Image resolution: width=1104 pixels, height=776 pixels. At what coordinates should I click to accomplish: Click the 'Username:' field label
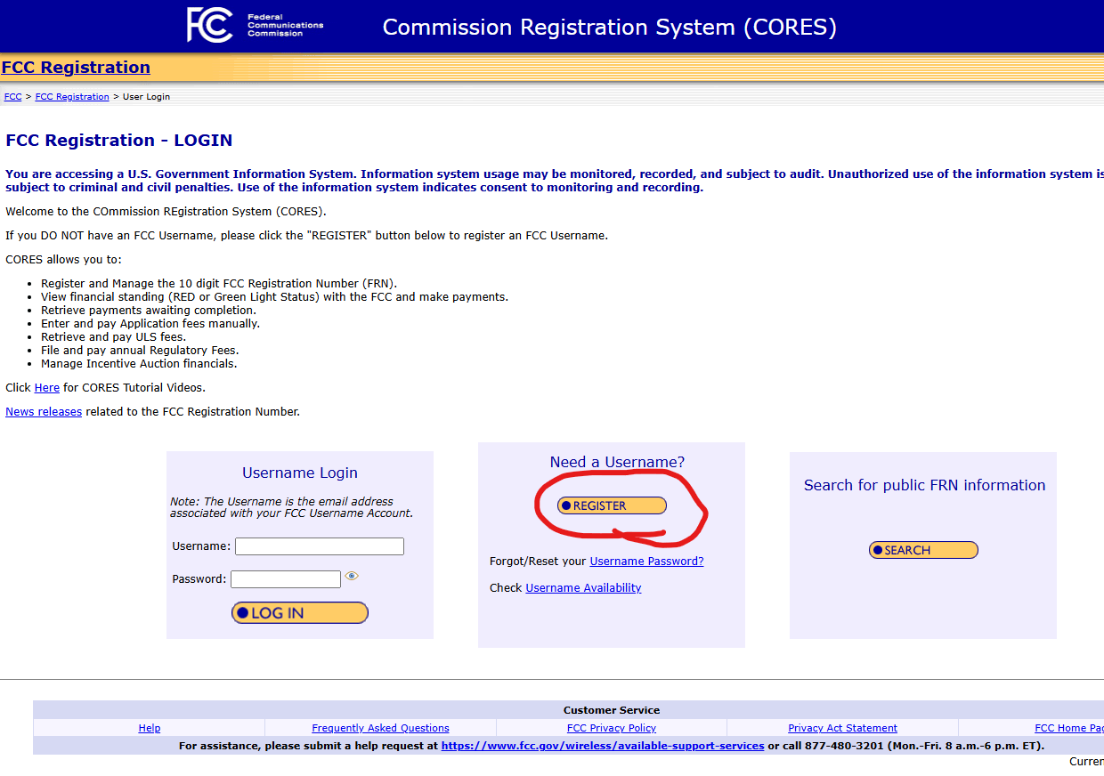point(201,546)
